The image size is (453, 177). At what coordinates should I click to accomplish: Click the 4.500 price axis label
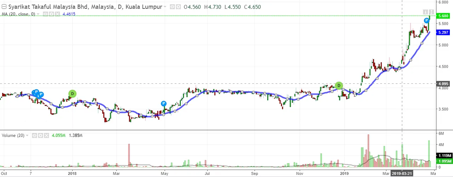pyautogui.click(x=443, y=66)
